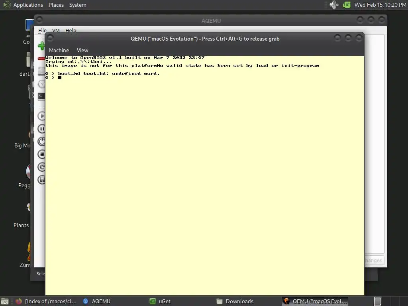Open the VM menu in AQEMU window
Image resolution: width=408 pixels, height=306 pixels.
point(56,30)
